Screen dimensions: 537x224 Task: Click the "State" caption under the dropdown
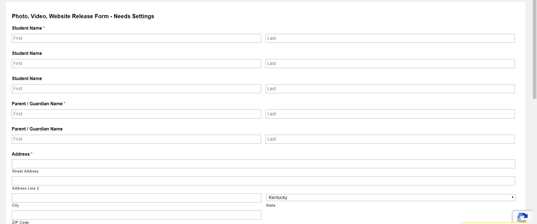tap(271, 206)
